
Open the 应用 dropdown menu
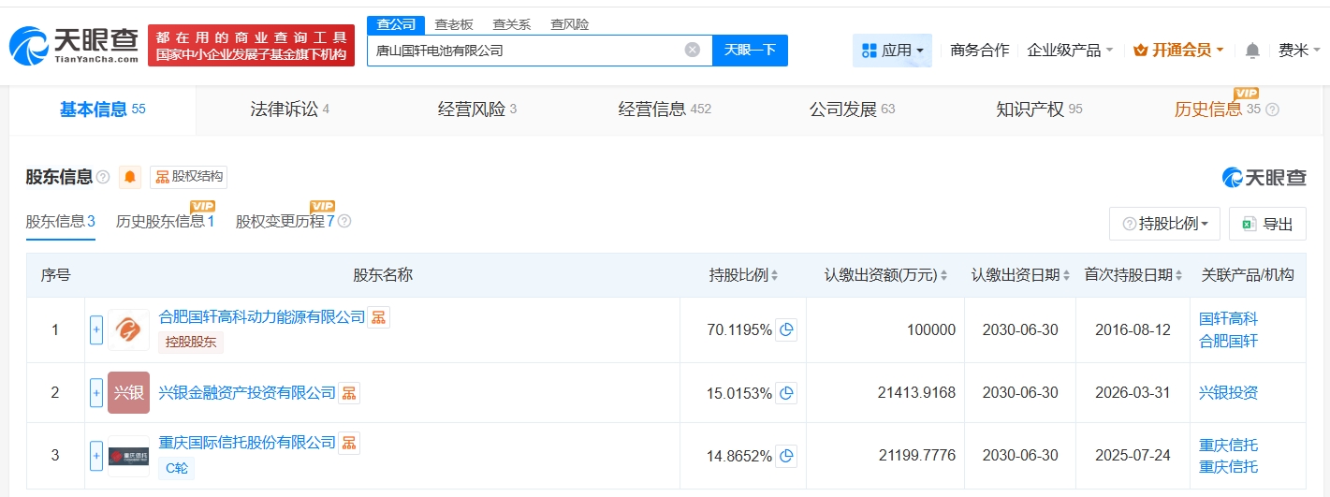(x=892, y=51)
